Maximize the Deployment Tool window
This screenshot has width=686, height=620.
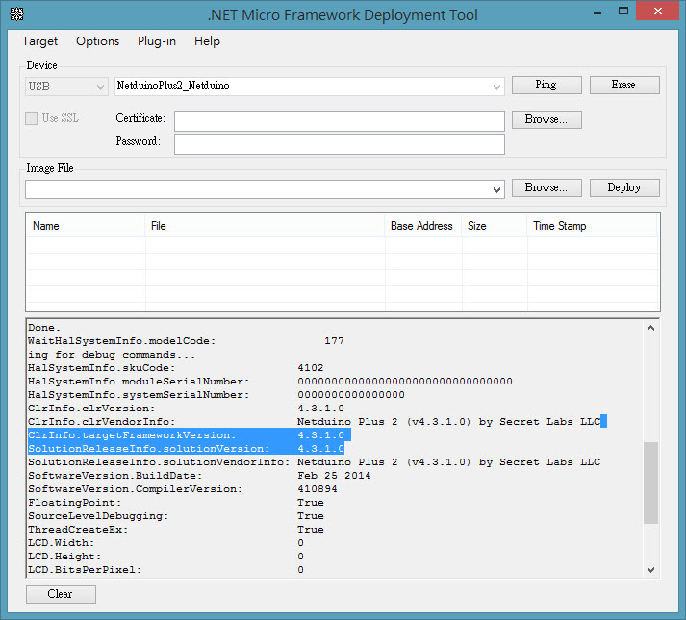point(623,11)
